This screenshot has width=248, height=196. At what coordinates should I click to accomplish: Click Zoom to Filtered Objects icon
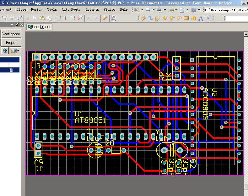[19, 18]
